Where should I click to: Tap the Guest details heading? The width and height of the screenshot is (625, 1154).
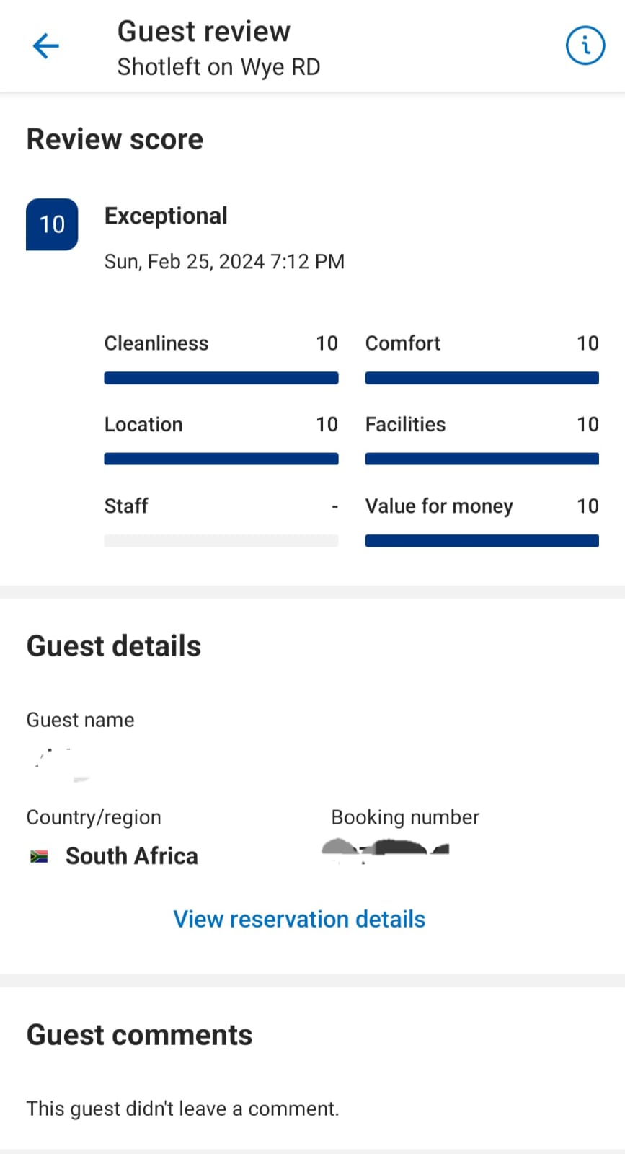(114, 646)
